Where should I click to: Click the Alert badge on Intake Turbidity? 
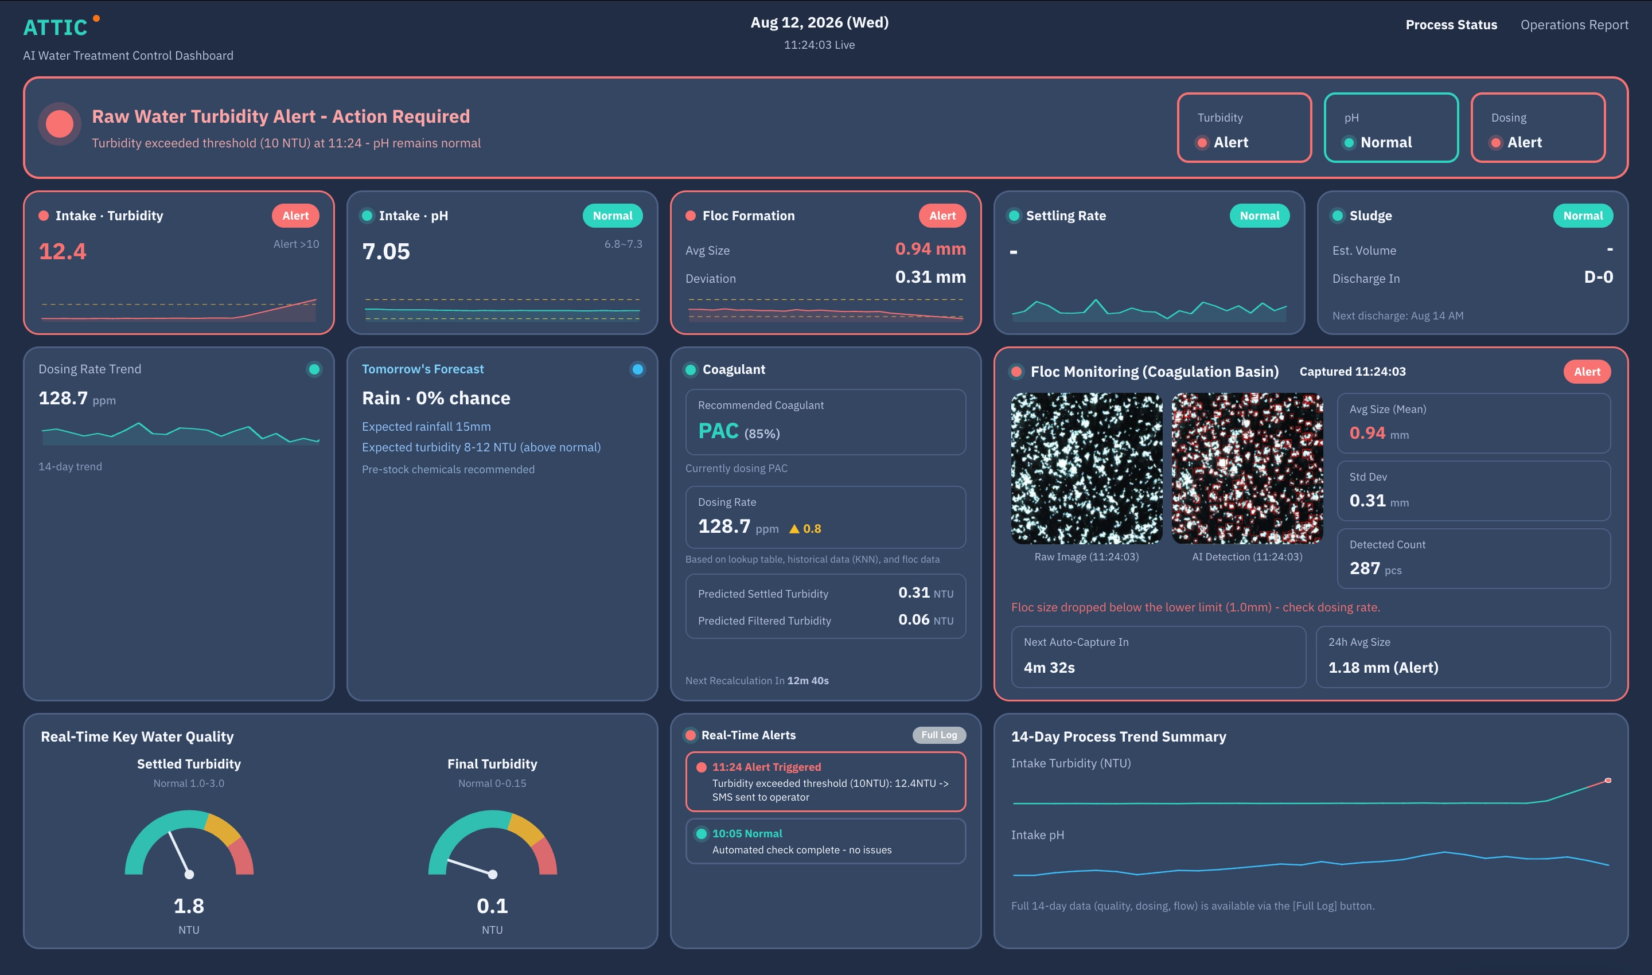tap(296, 216)
